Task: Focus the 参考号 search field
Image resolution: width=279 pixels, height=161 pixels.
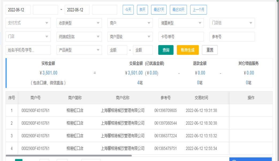Action: [x=232, y=37]
